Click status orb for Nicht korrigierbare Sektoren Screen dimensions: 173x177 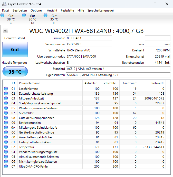tap(6, 161)
